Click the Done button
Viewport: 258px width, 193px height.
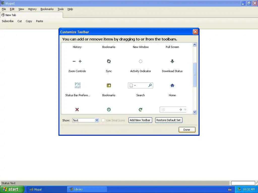187,130
